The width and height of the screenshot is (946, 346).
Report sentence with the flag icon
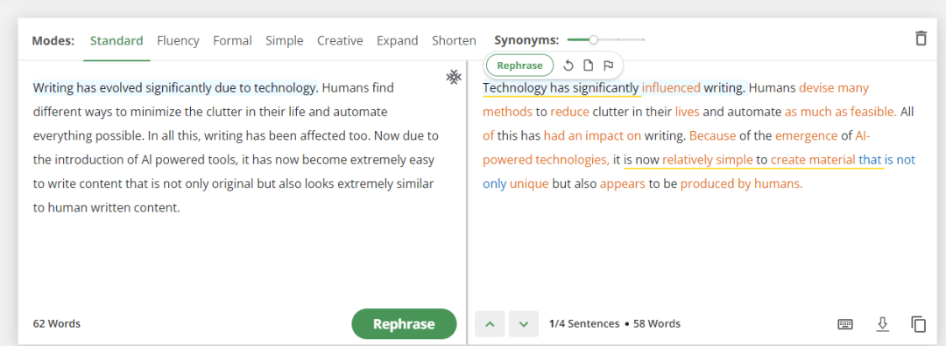(608, 66)
